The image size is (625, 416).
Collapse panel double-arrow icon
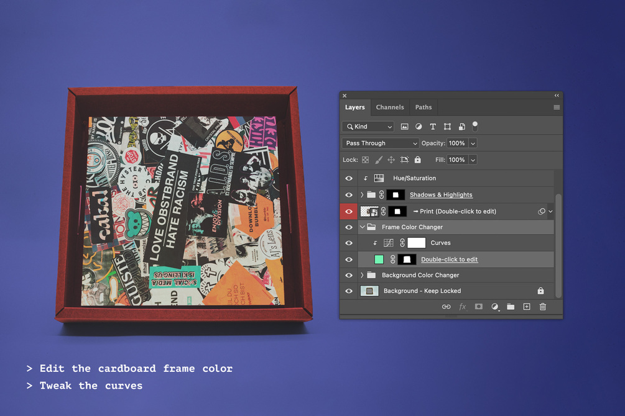tap(557, 96)
